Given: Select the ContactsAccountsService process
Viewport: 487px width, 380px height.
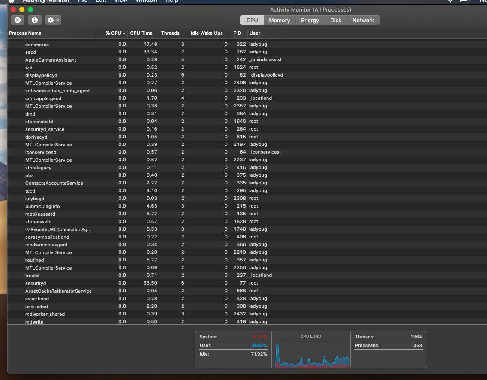Looking at the screenshot, I should [x=247, y=183].
